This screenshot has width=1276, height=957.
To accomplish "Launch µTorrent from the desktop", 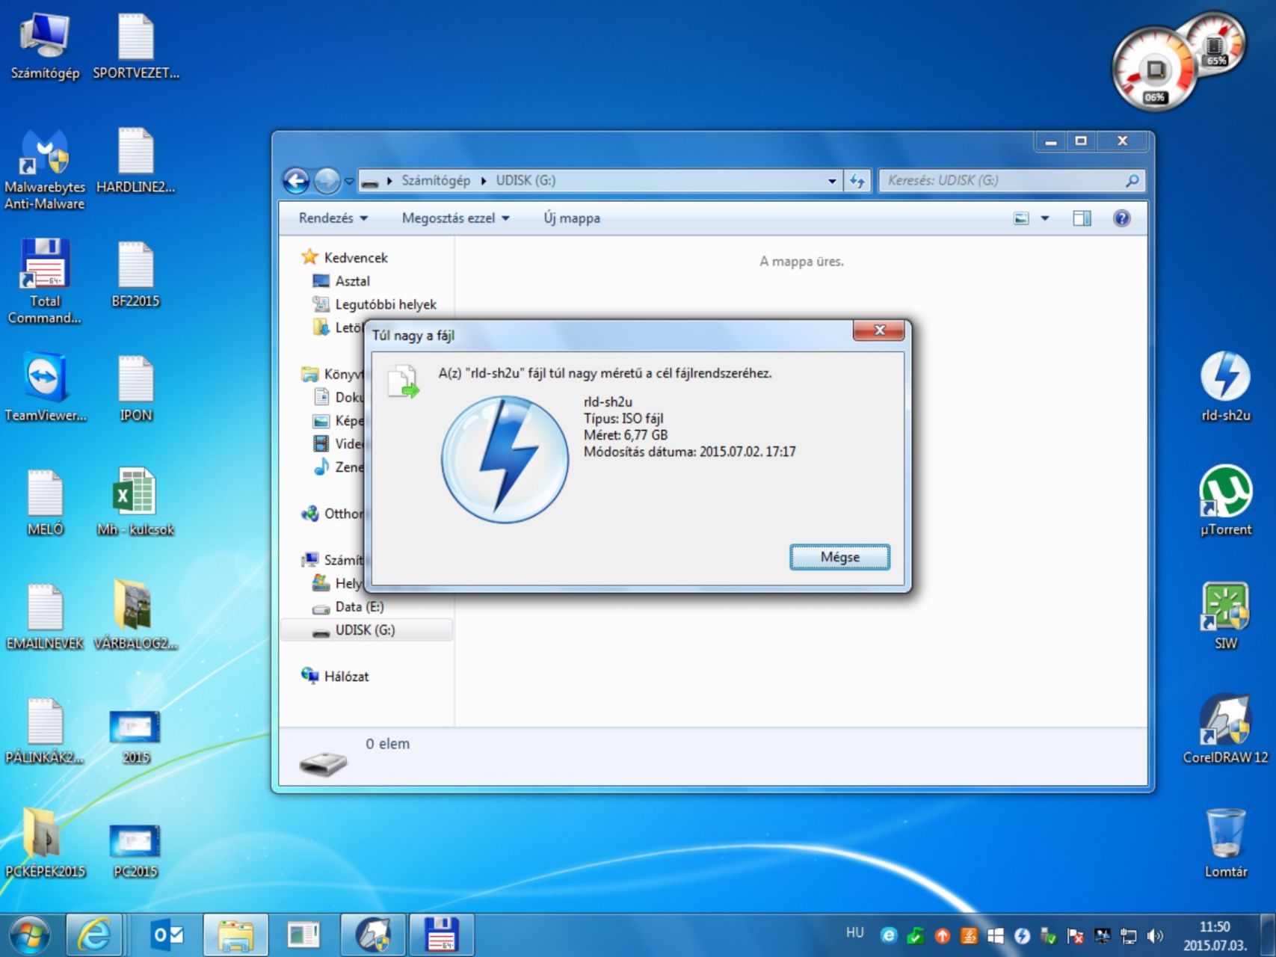I will 1226,501.
